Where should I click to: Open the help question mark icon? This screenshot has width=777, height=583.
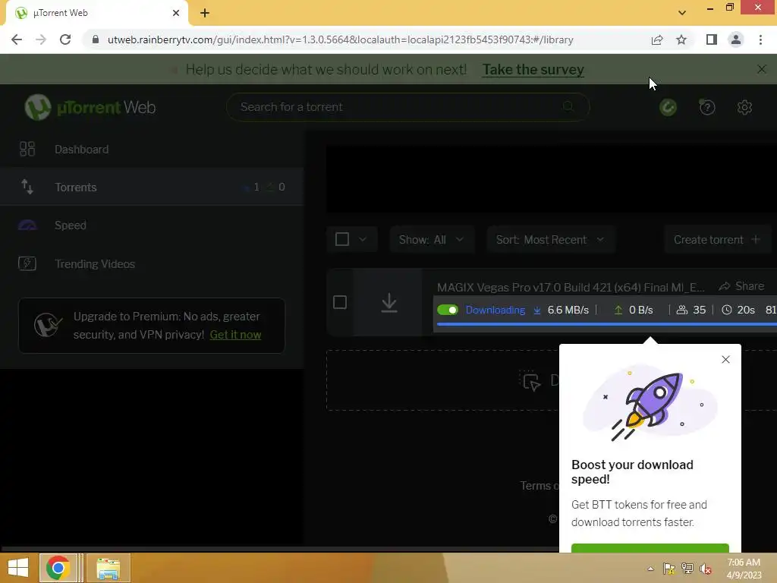(706, 107)
